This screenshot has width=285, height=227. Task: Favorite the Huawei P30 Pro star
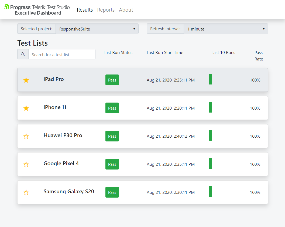pyautogui.click(x=26, y=136)
